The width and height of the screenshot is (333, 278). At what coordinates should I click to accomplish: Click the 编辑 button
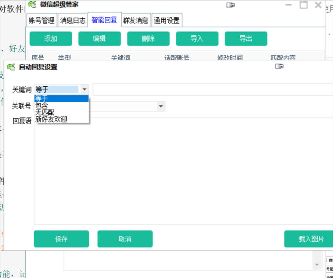[99, 38]
